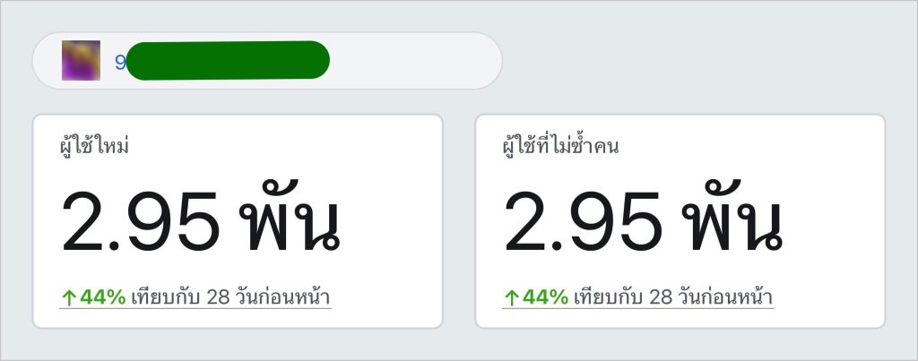Image resolution: width=918 pixels, height=361 pixels.
Task: Click the พัน unit in ผู้ใช้ใหม่ card
Action: point(290,217)
